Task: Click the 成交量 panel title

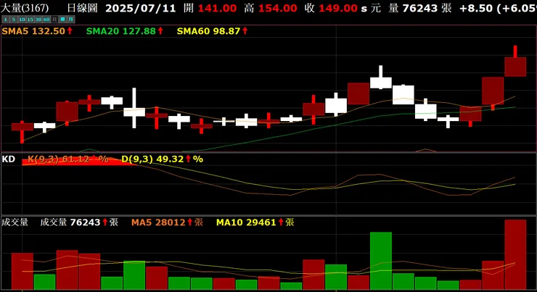Action: pyautogui.click(x=15, y=222)
